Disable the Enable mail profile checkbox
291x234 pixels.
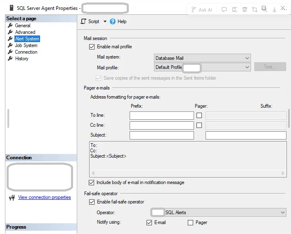coord(92,47)
